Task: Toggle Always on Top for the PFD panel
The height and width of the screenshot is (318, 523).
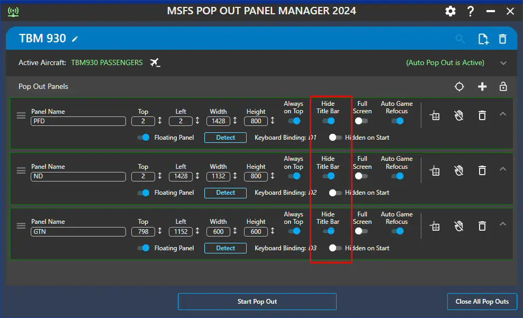Action: tap(294, 121)
